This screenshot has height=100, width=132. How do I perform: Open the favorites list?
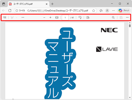pos(101,11)
